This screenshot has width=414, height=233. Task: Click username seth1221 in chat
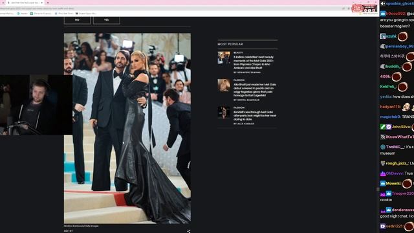click(394, 227)
